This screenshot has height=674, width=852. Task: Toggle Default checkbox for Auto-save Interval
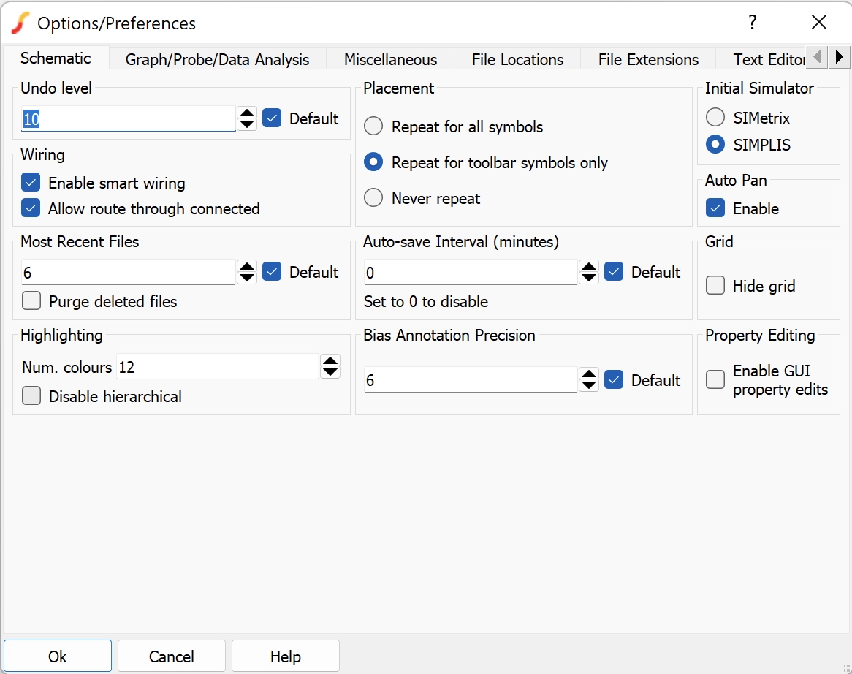tap(614, 272)
